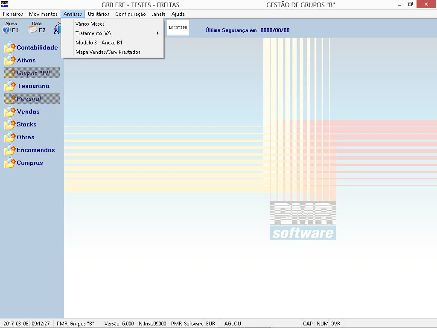Open the Encomendas module folder icon
This screenshot has width=437, height=328.
10,150
